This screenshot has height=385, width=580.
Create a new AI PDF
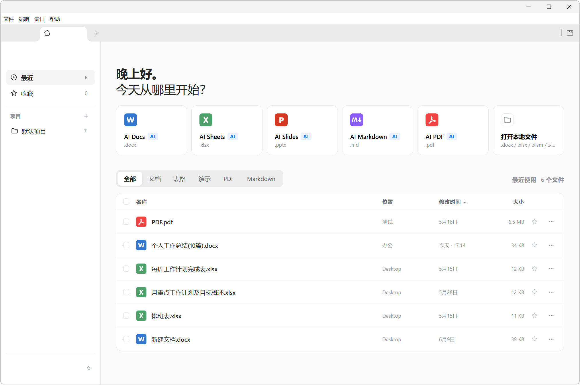[x=453, y=130]
